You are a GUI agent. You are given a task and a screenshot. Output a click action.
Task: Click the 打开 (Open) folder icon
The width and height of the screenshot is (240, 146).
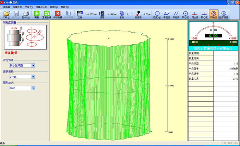[6, 14]
